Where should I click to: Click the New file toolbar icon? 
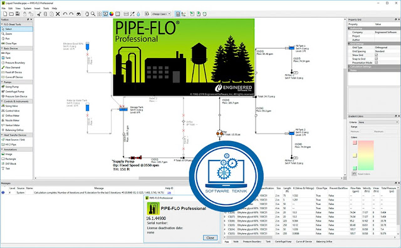[5, 14]
